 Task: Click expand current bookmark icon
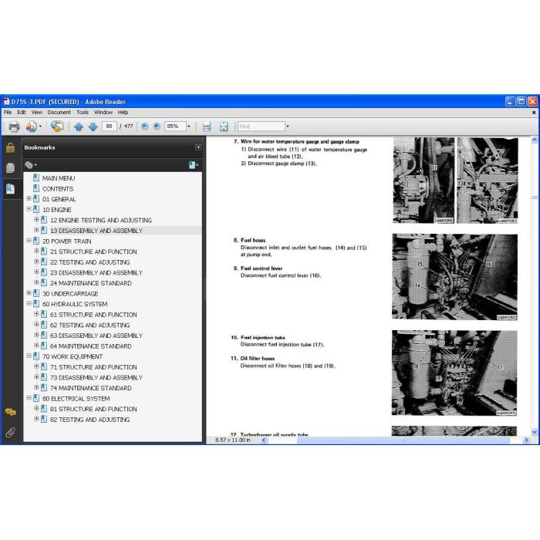[x=193, y=165]
